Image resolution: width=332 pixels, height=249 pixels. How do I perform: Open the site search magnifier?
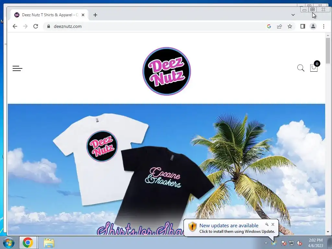[x=301, y=68]
